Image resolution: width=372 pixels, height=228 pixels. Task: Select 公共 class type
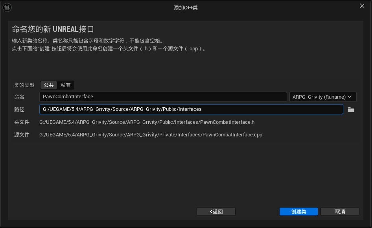(x=49, y=85)
